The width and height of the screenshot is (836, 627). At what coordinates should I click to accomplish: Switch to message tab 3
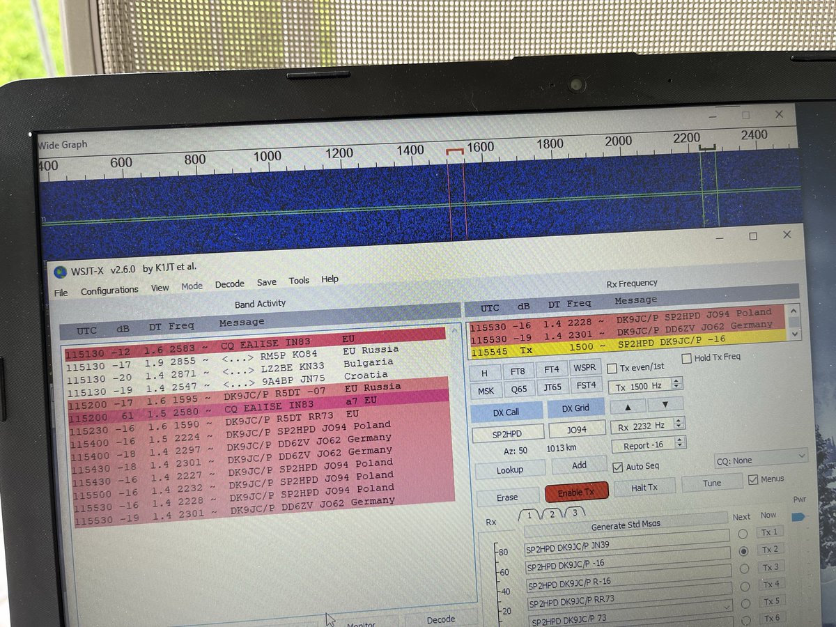tap(574, 513)
